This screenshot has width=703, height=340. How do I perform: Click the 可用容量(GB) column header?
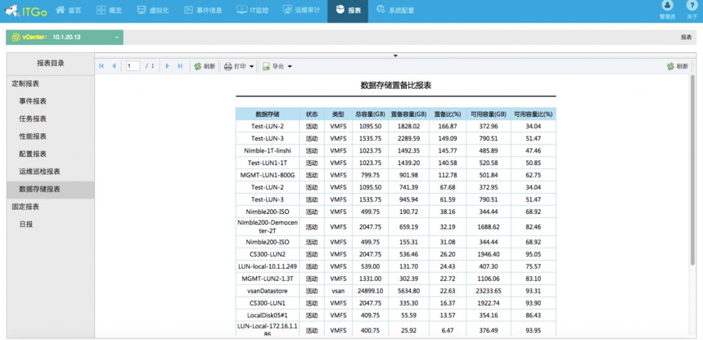pos(488,114)
